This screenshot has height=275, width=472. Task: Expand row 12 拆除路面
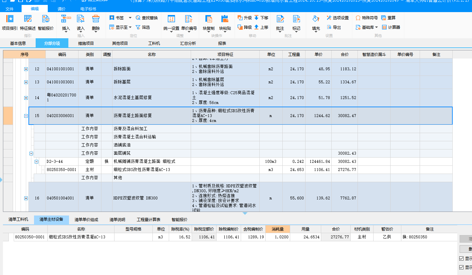coord(26,69)
